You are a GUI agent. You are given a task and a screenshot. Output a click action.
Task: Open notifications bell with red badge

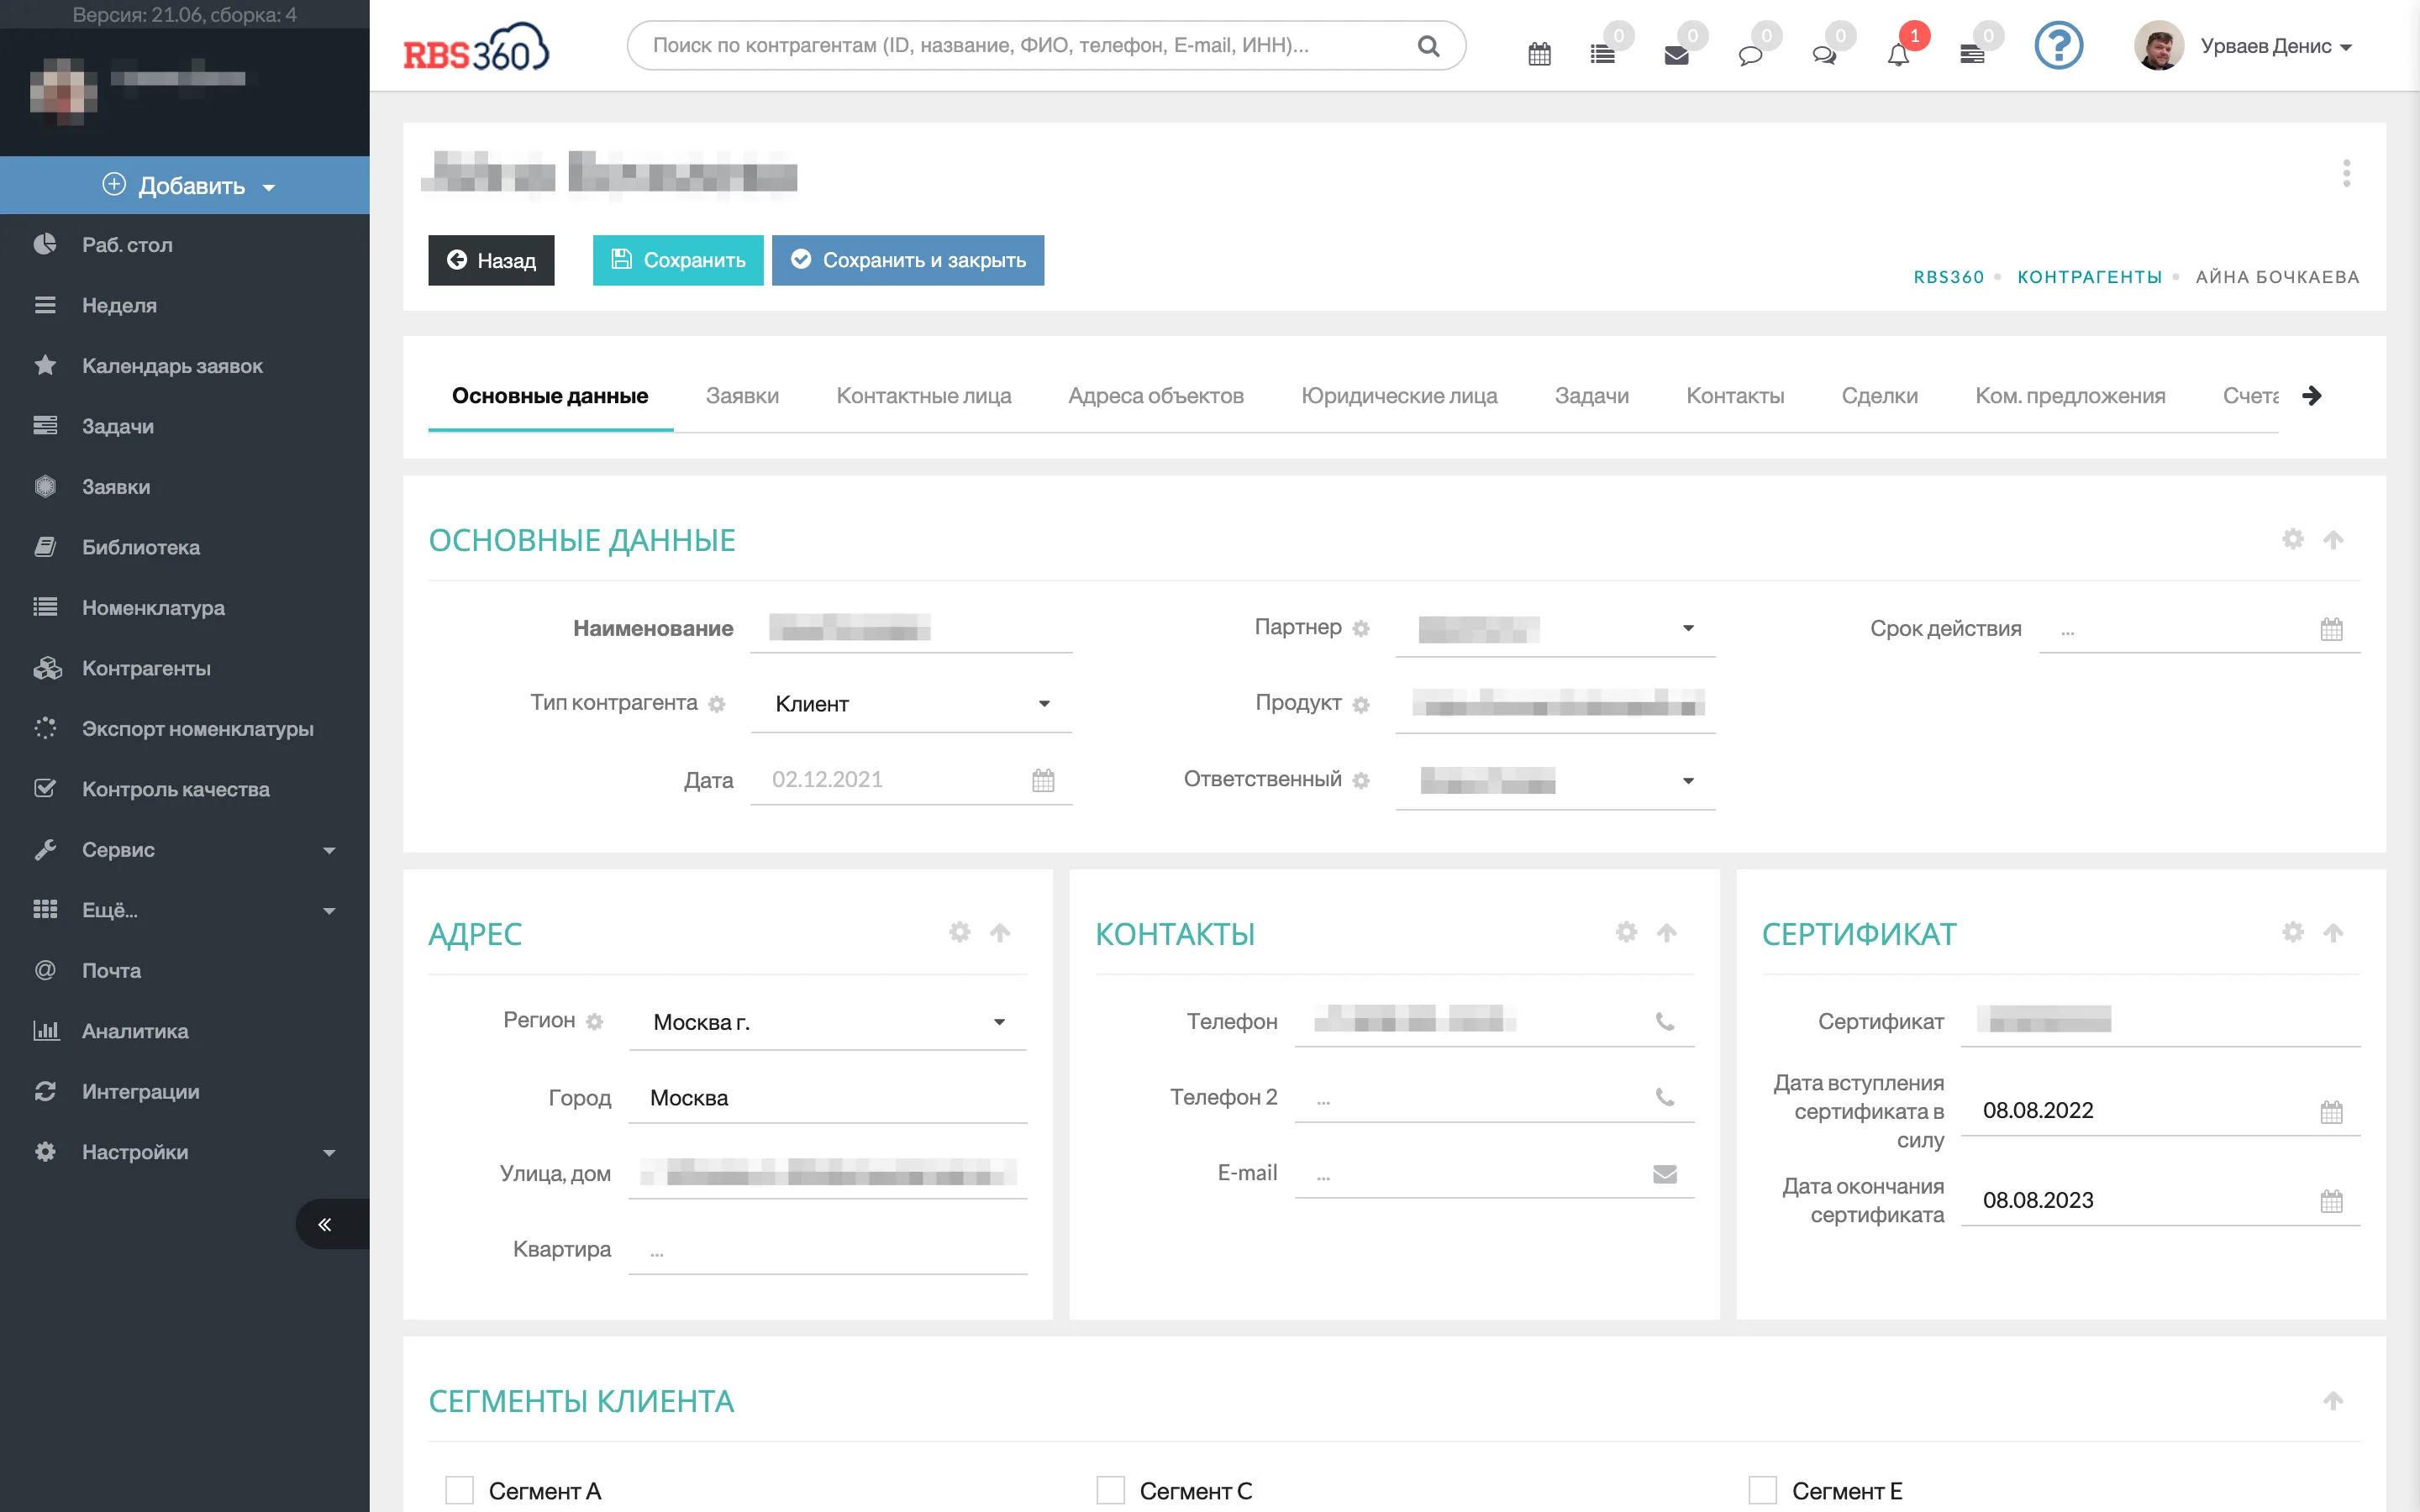pyautogui.click(x=1898, y=55)
